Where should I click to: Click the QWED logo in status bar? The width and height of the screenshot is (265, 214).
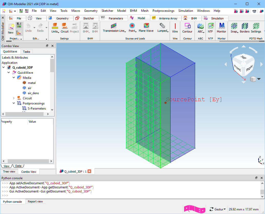tap(195, 209)
